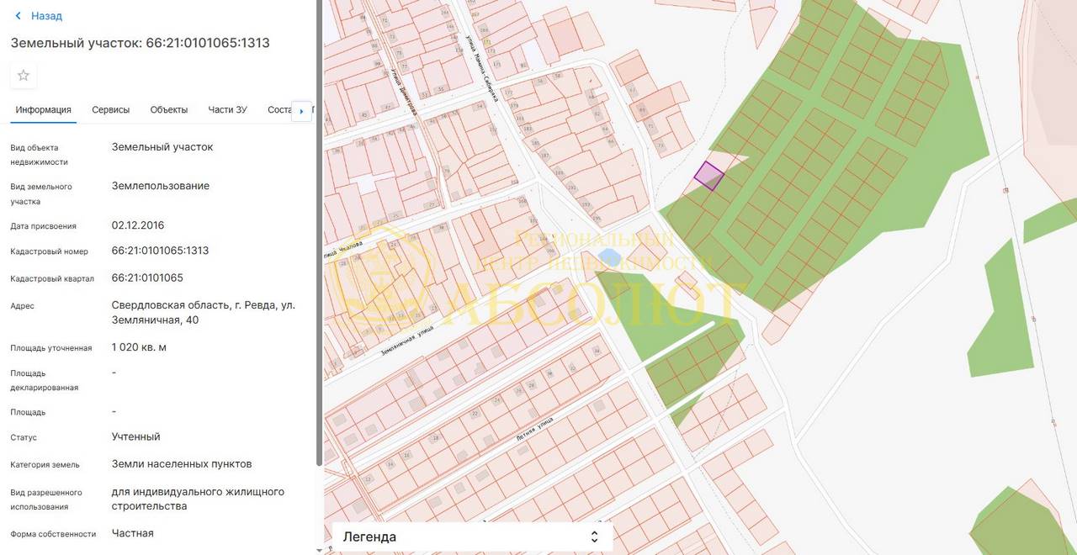Click the 'Вид разрешенного использования' label
This screenshot has width=1077, height=555.
(x=45, y=499)
